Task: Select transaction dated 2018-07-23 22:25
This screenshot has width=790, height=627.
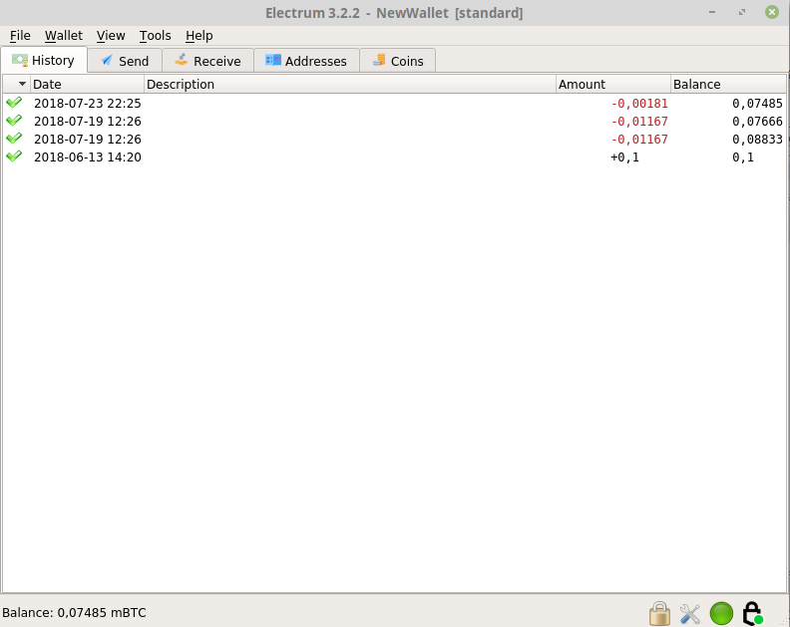Action: (x=394, y=104)
